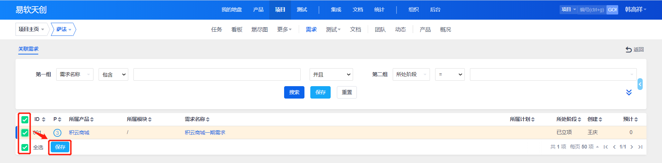Uncheck the row 001 checkbox

(25, 133)
